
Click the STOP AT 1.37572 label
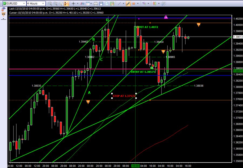[124, 96]
